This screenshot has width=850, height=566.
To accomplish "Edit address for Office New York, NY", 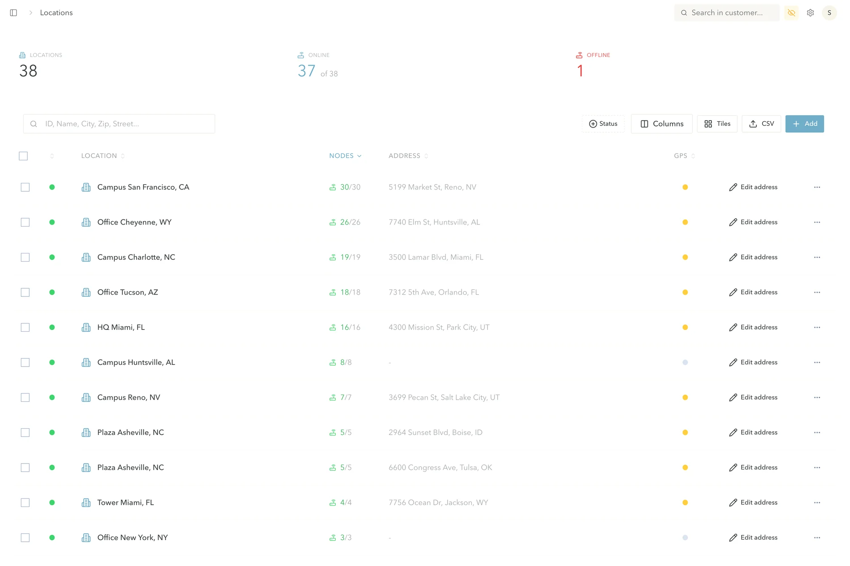I will 753,538.
